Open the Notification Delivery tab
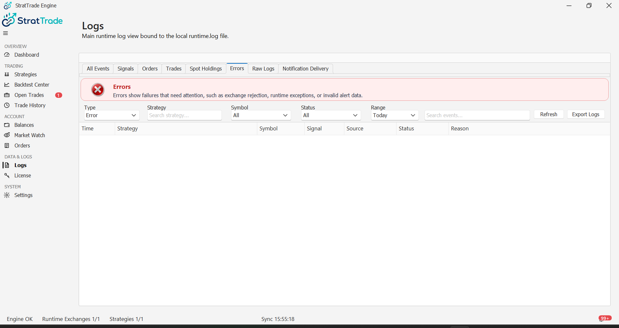The height and width of the screenshot is (328, 619). coord(306,69)
